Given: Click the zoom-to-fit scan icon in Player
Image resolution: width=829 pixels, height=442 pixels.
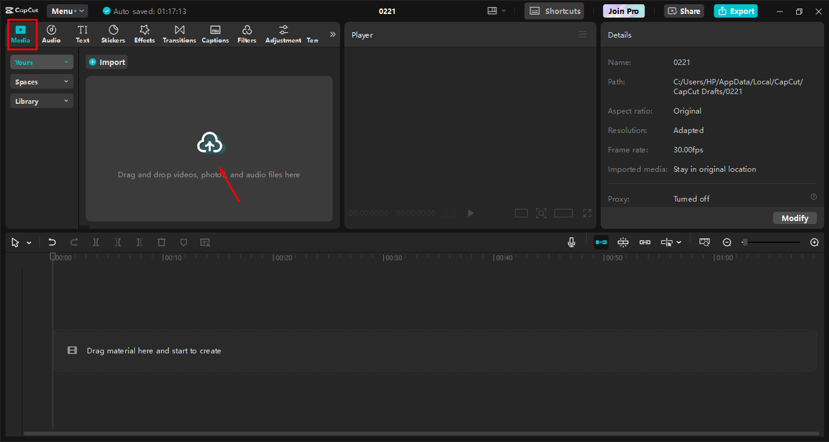Looking at the screenshot, I should point(541,213).
